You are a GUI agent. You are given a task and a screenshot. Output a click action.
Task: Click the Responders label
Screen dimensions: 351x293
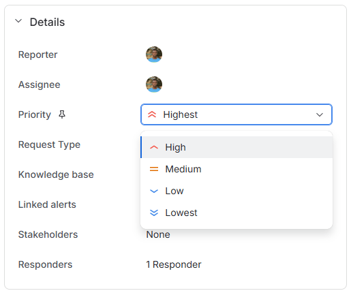pos(45,264)
